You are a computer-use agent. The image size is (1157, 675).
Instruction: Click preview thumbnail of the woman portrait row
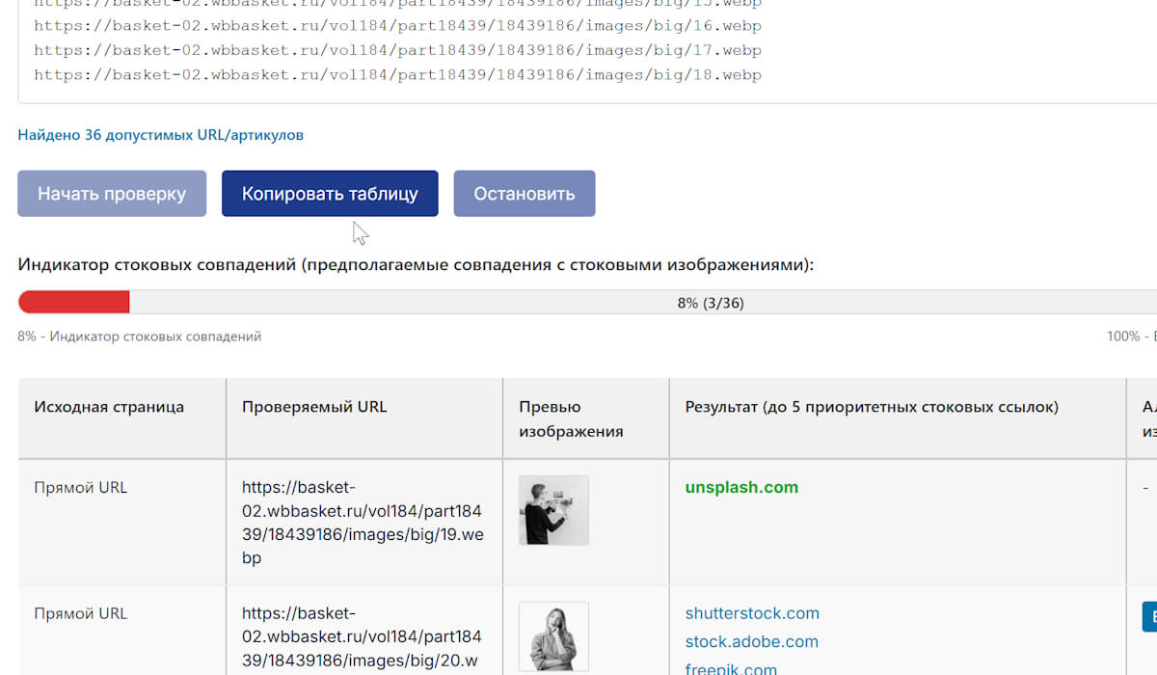pos(553,636)
